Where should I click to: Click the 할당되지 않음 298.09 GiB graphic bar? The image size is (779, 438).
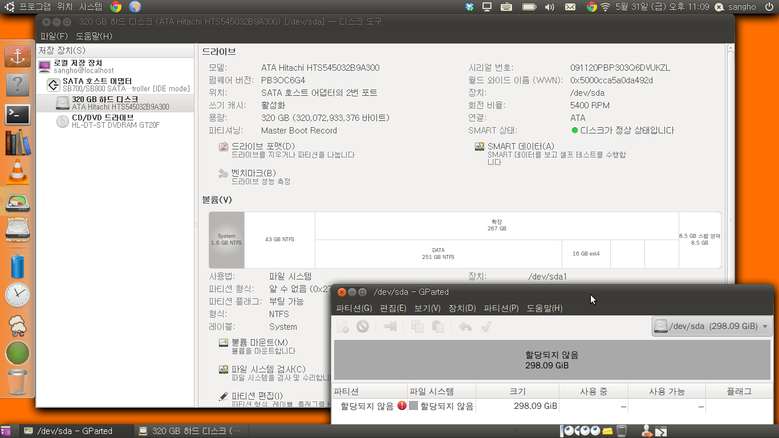coord(552,360)
